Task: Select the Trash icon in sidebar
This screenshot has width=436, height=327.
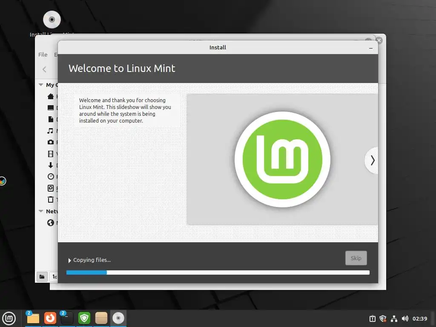Action: coord(51,199)
